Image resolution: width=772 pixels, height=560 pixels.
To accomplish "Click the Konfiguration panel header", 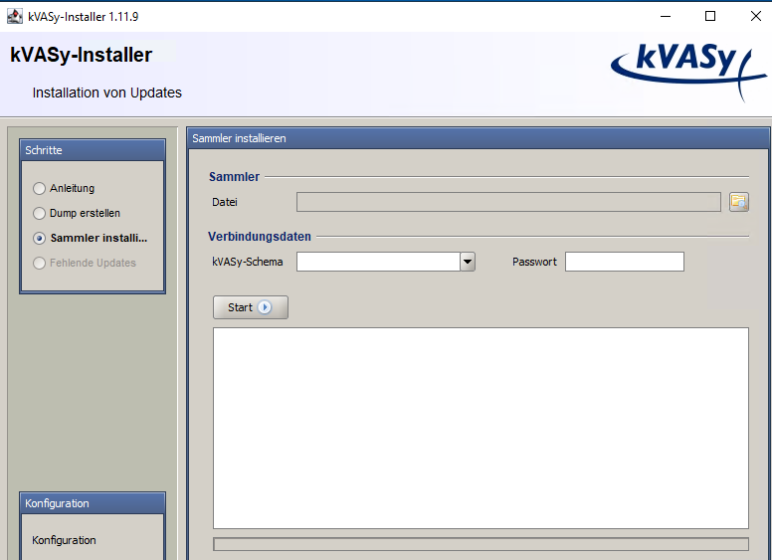I will coord(93,503).
